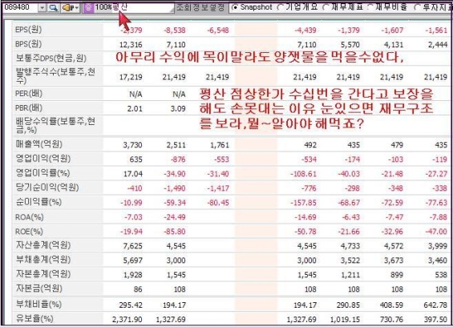Click the sales value 1,761

pos(220,145)
